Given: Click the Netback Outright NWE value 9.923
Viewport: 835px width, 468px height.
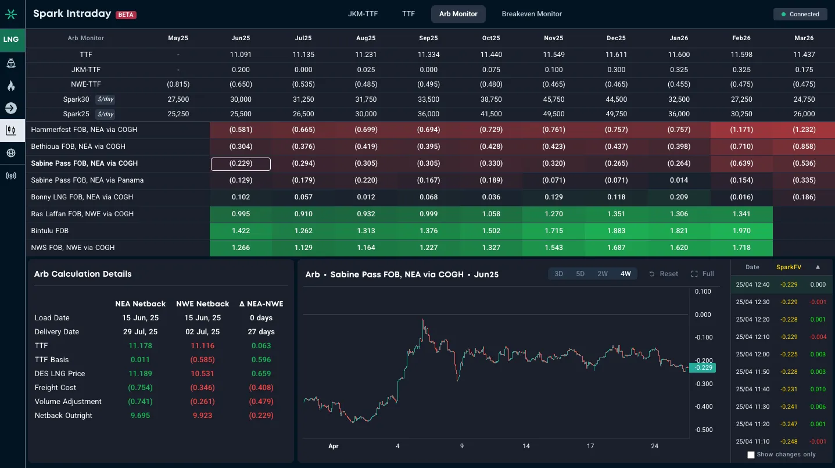Looking at the screenshot, I should tap(202, 416).
